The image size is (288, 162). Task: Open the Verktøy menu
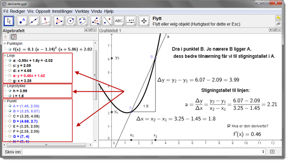pyautogui.click(x=82, y=11)
